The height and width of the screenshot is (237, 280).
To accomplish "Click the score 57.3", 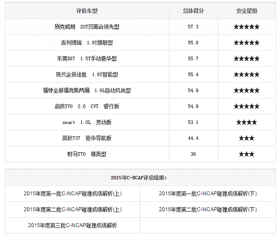I will pos(193,27).
